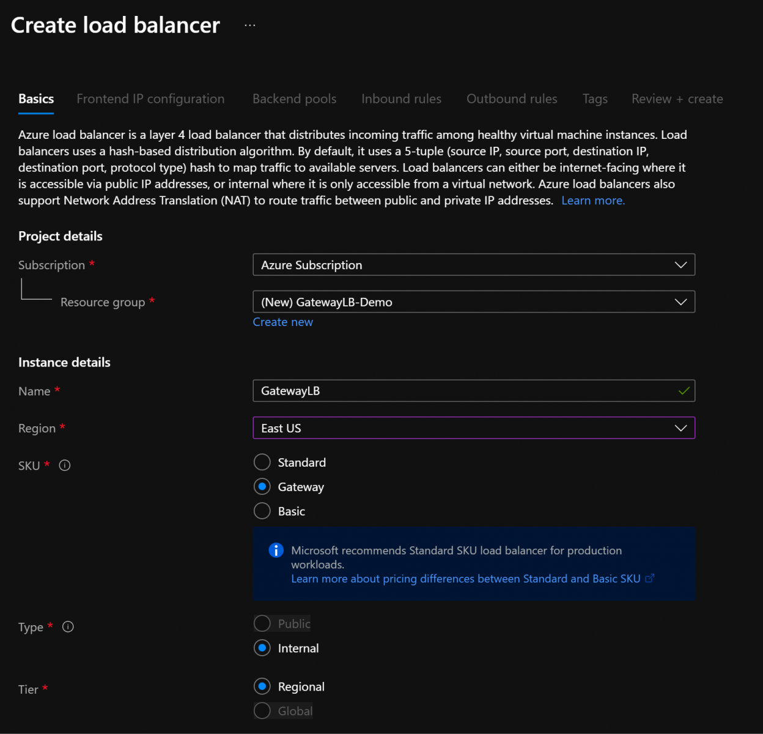The width and height of the screenshot is (763, 734).
Task: Choose the Regional tier radio button
Action: click(262, 687)
